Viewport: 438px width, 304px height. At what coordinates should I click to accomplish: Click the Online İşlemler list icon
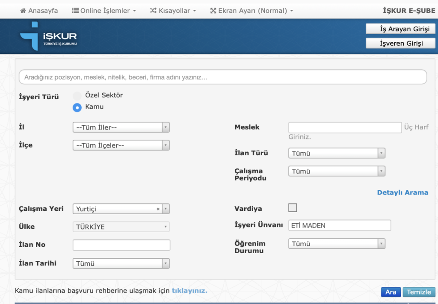[75, 11]
